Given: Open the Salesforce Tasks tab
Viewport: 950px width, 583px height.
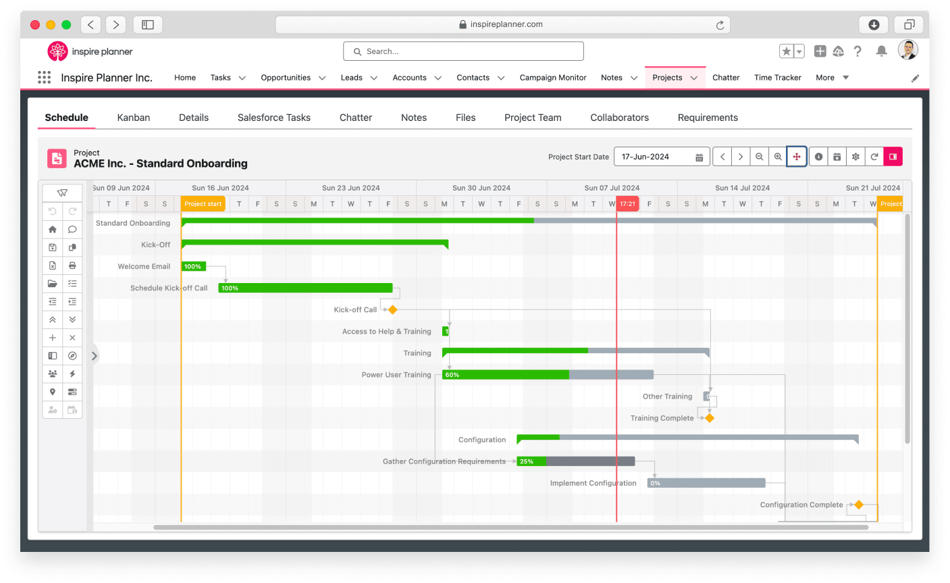Looking at the screenshot, I should [273, 118].
